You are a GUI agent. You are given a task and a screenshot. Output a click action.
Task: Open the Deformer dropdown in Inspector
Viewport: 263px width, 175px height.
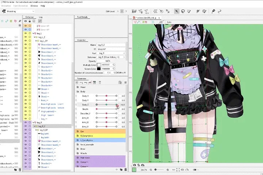tap(111, 57)
